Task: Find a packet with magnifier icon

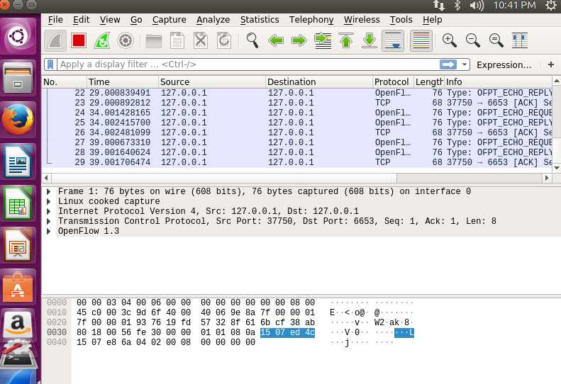Action: [252, 40]
